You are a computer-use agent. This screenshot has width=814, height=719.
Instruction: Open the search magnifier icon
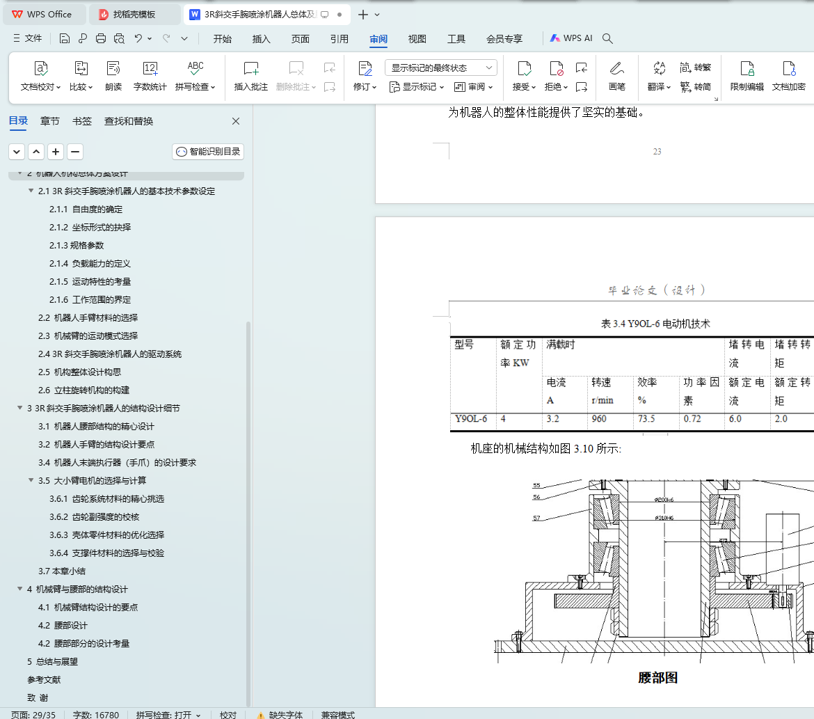point(607,38)
